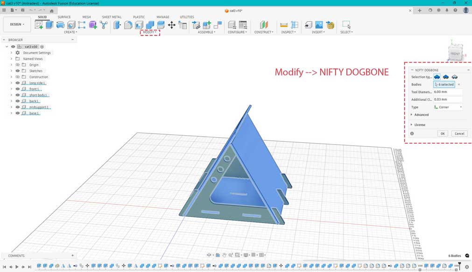Image resolution: width=472 pixels, height=272 pixels.
Task: Switch to the MANAGE tab
Action: 163,17
